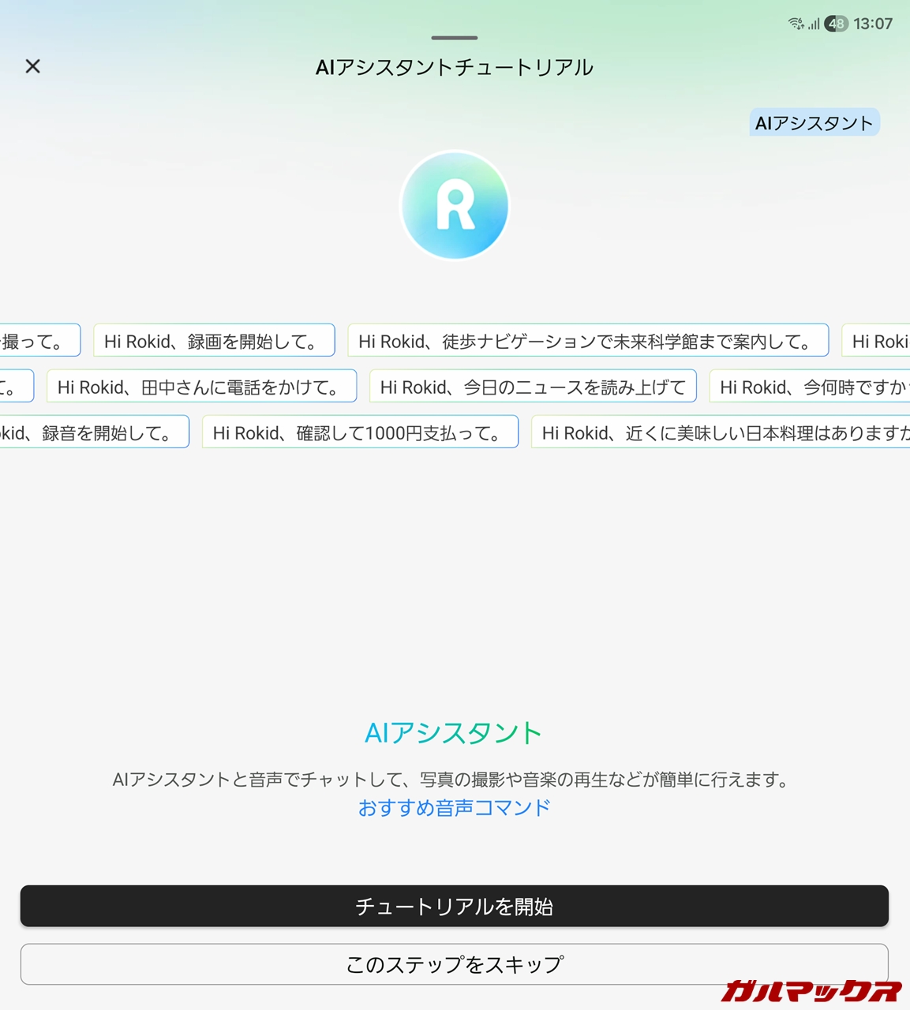Close the AI assistant tutorial with X
This screenshot has height=1010, width=910.
pyautogui.click(x=32, y=66)
